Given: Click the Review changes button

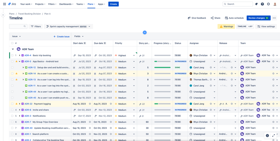Looking at the screenshot, I should [258, 18].
